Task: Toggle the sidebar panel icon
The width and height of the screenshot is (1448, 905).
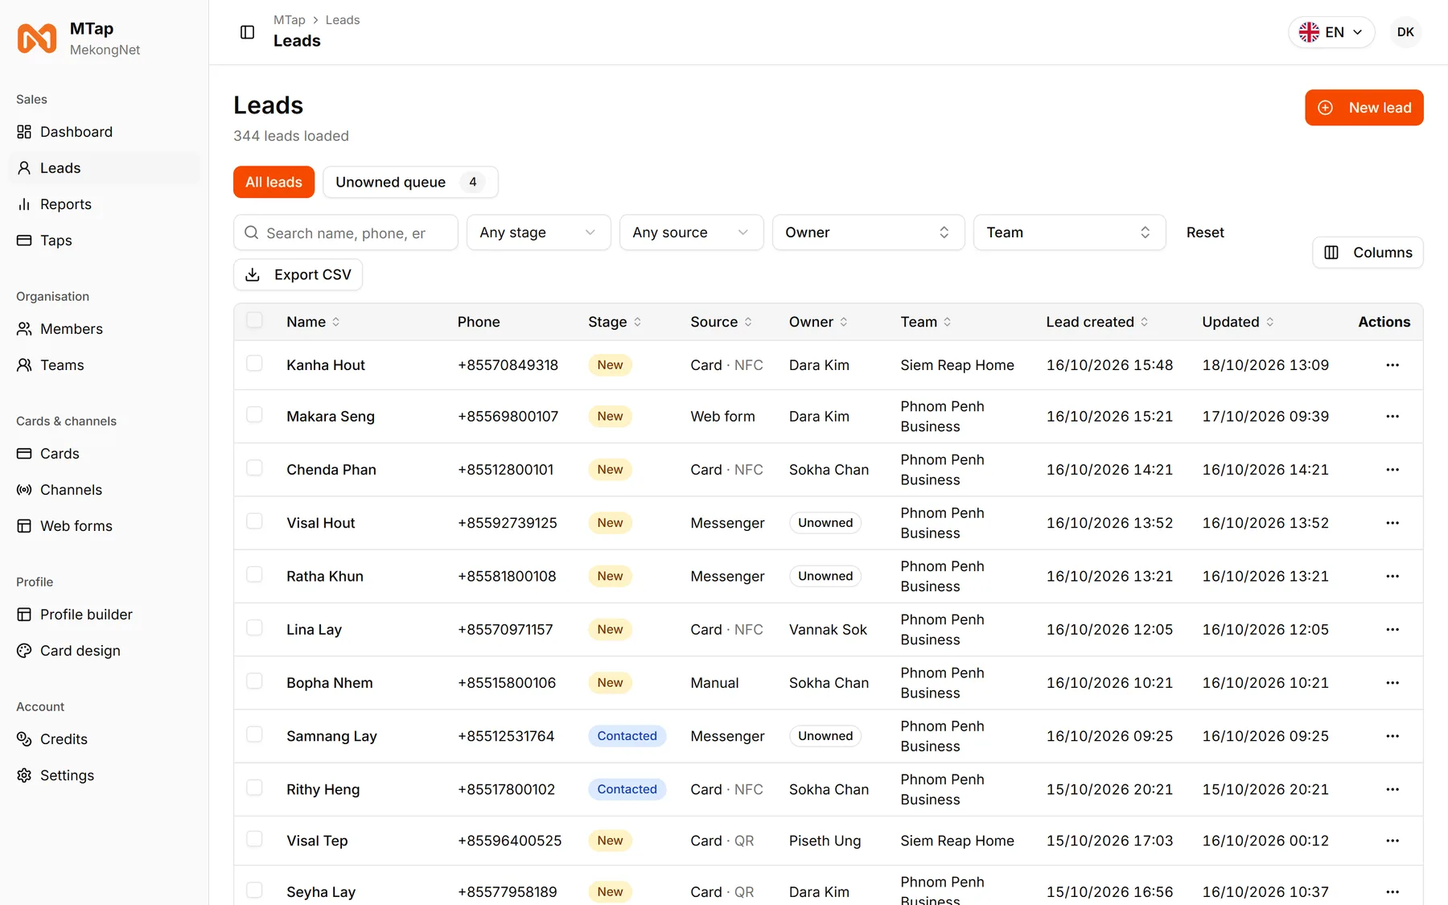Action: 248,32
